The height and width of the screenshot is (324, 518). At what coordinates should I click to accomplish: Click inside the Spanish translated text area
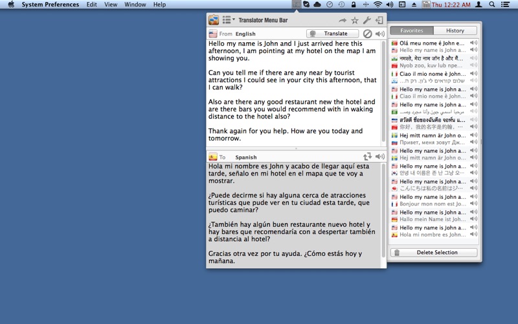tap(294, 215)
